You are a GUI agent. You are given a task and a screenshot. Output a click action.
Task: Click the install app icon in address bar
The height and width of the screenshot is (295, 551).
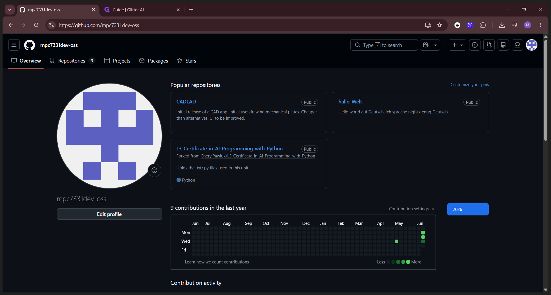pyautogui.click(x=428, y=25)
